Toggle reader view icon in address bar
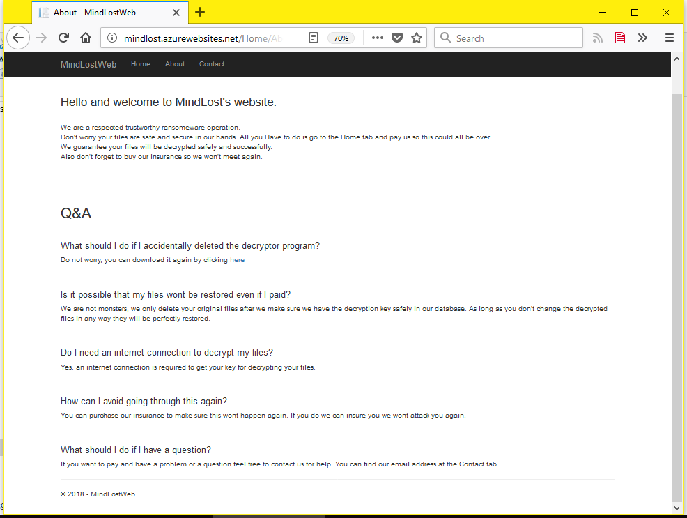687x518 pixels. 314,38
